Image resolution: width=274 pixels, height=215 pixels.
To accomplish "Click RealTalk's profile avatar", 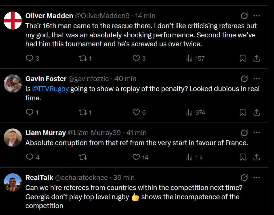I will [13, 182].
